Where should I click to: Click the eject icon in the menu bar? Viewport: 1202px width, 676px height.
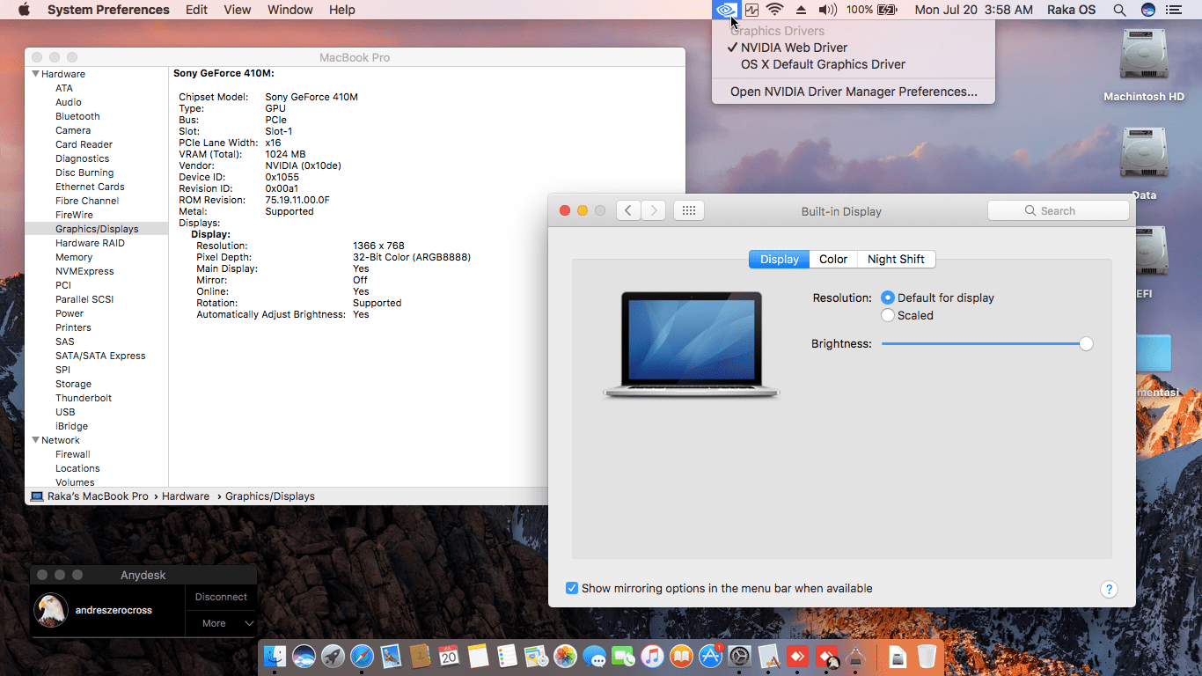pos(801,10)
